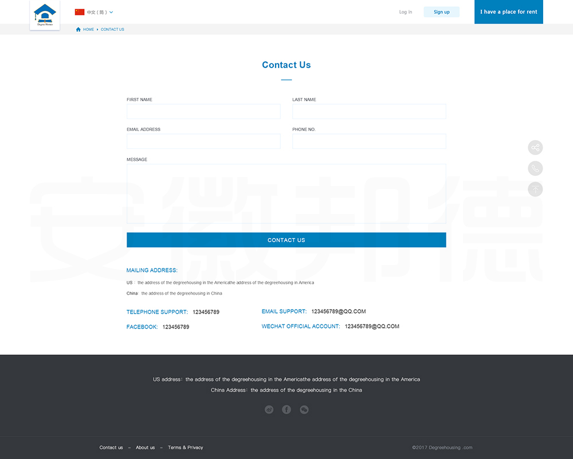Image resolution: width=573 pixels, height=459 pixels.
Task: Open the Weibo icon in footer
Action: pyautogui.click(x=269, y=410)
